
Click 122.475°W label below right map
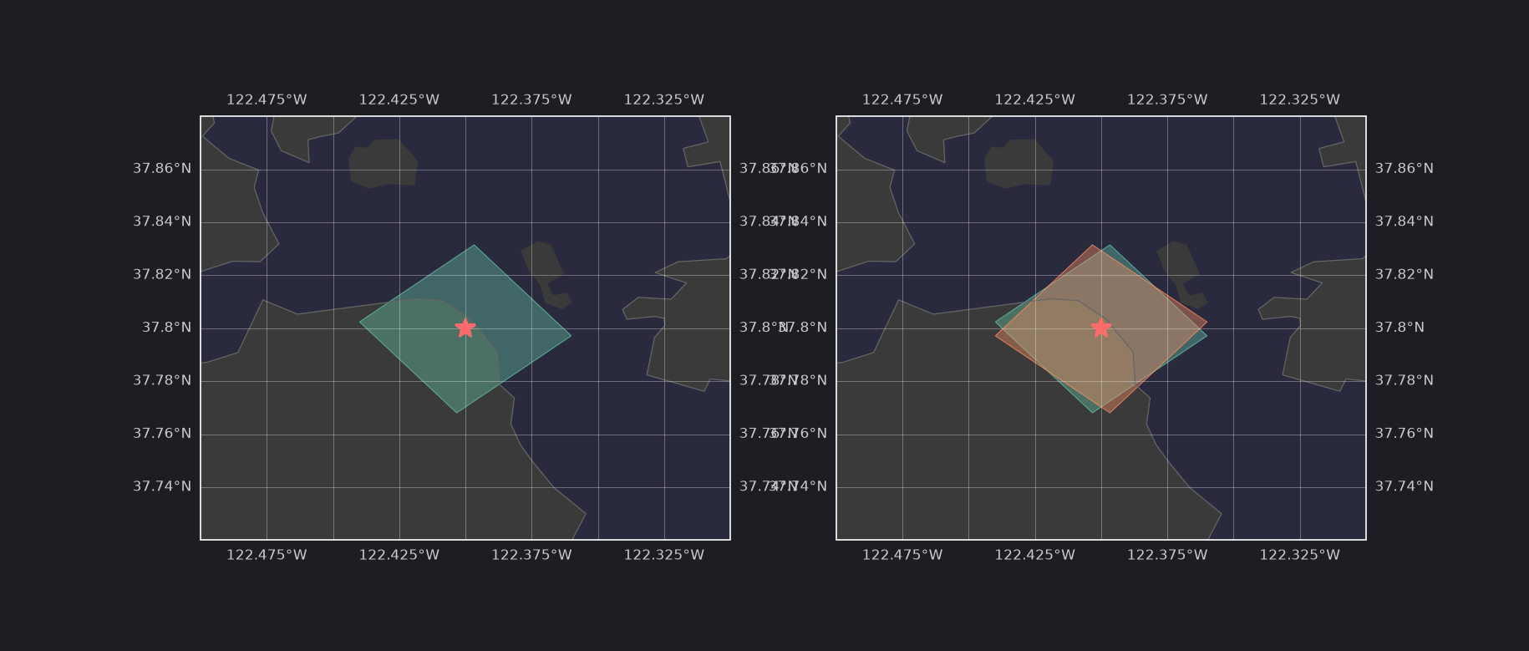(x=902, y=555)
